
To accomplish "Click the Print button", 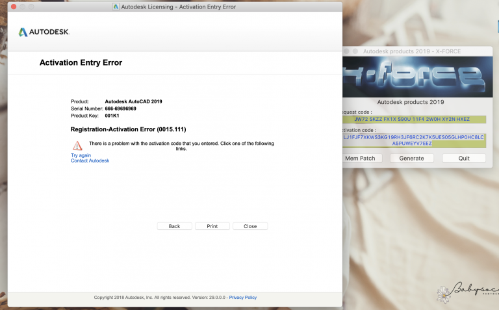I will pyautogui.click(x=212, y=226).
